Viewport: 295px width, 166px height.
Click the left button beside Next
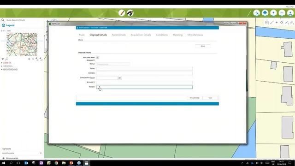pyautogui.click(x=195, y=98)
